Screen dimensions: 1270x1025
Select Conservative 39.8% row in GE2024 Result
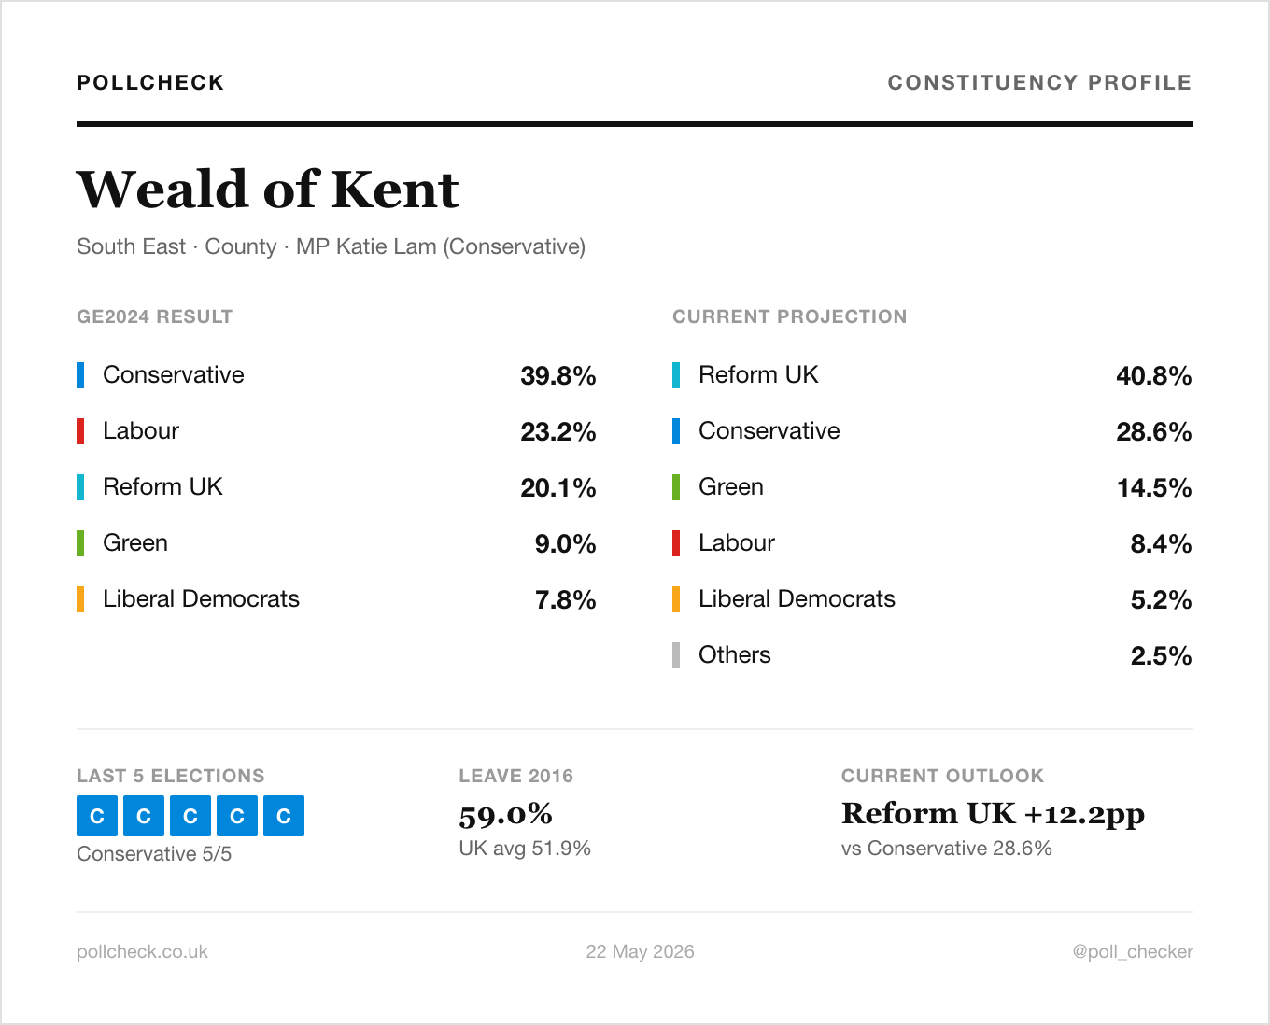point(336,375)
